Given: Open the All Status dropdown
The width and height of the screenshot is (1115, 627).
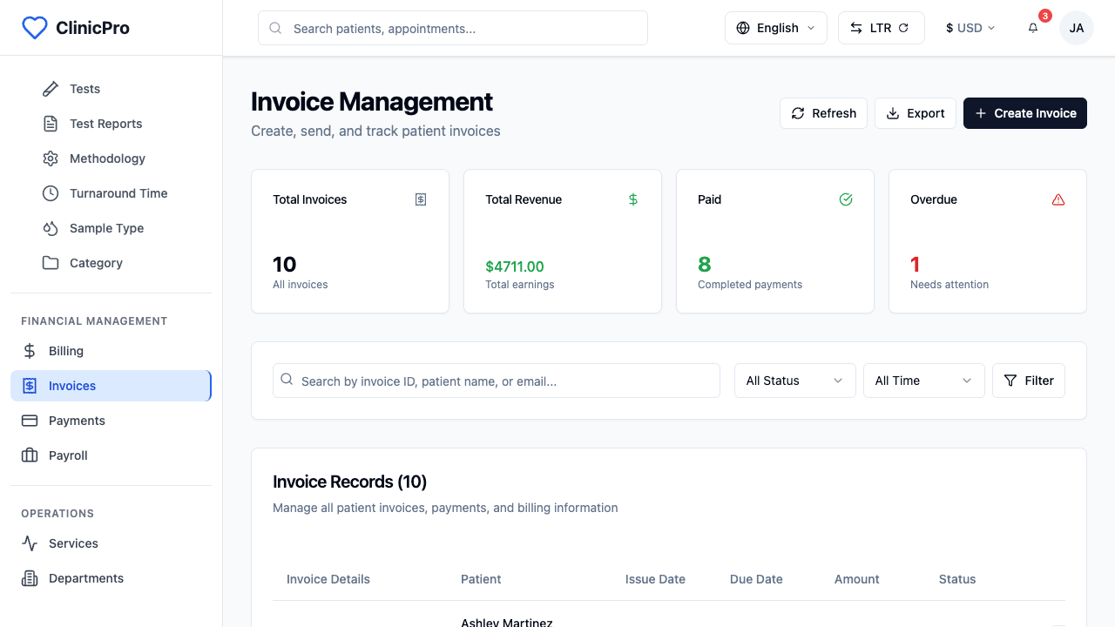Looking at the screenshot, I should tap(795, 381).
